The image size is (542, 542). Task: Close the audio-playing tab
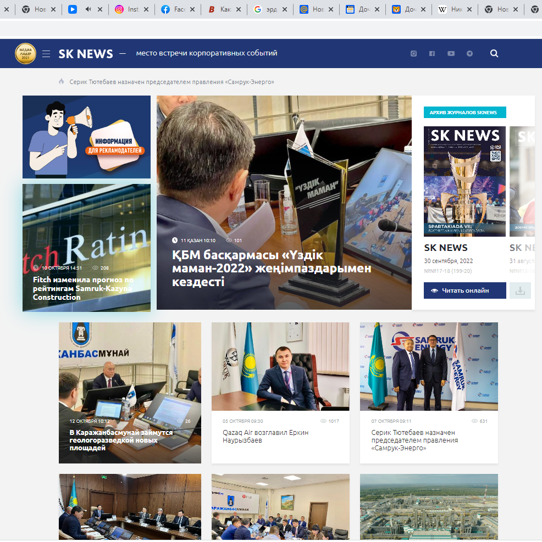[x=100, y=9]
